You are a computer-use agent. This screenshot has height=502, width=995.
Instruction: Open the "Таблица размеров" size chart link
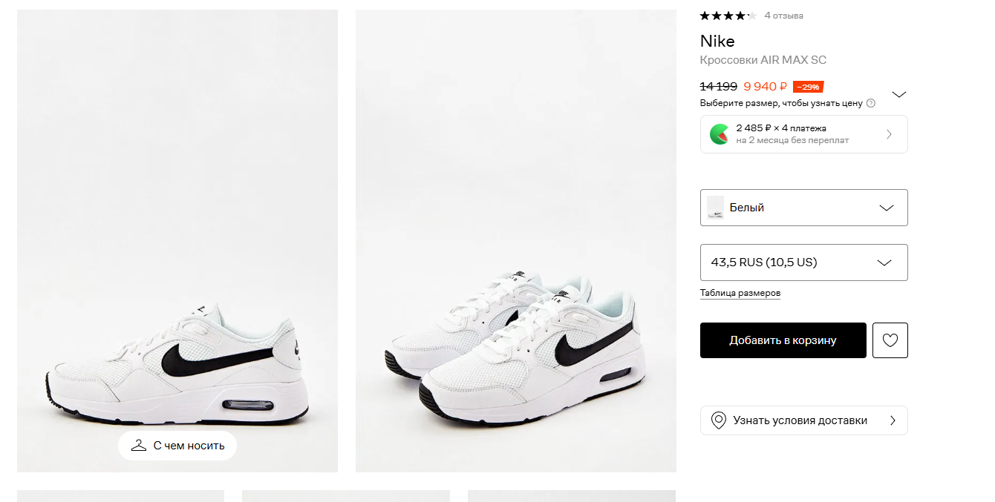click(x=740, y=293)
